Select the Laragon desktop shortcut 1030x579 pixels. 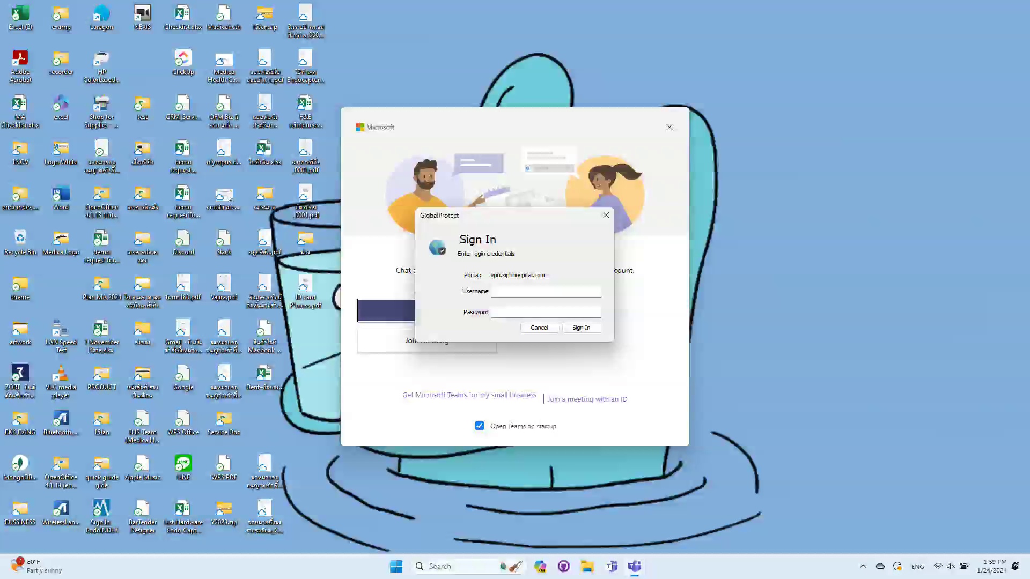pyautogui.click(x=101, y=18)
